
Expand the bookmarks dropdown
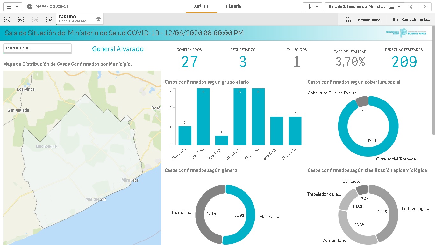point(313,7)
